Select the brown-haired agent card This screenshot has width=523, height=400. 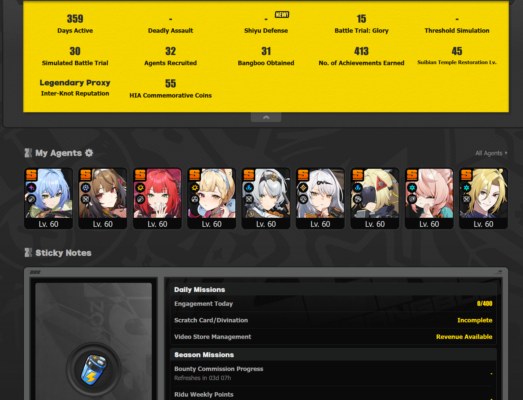point(103,198)
